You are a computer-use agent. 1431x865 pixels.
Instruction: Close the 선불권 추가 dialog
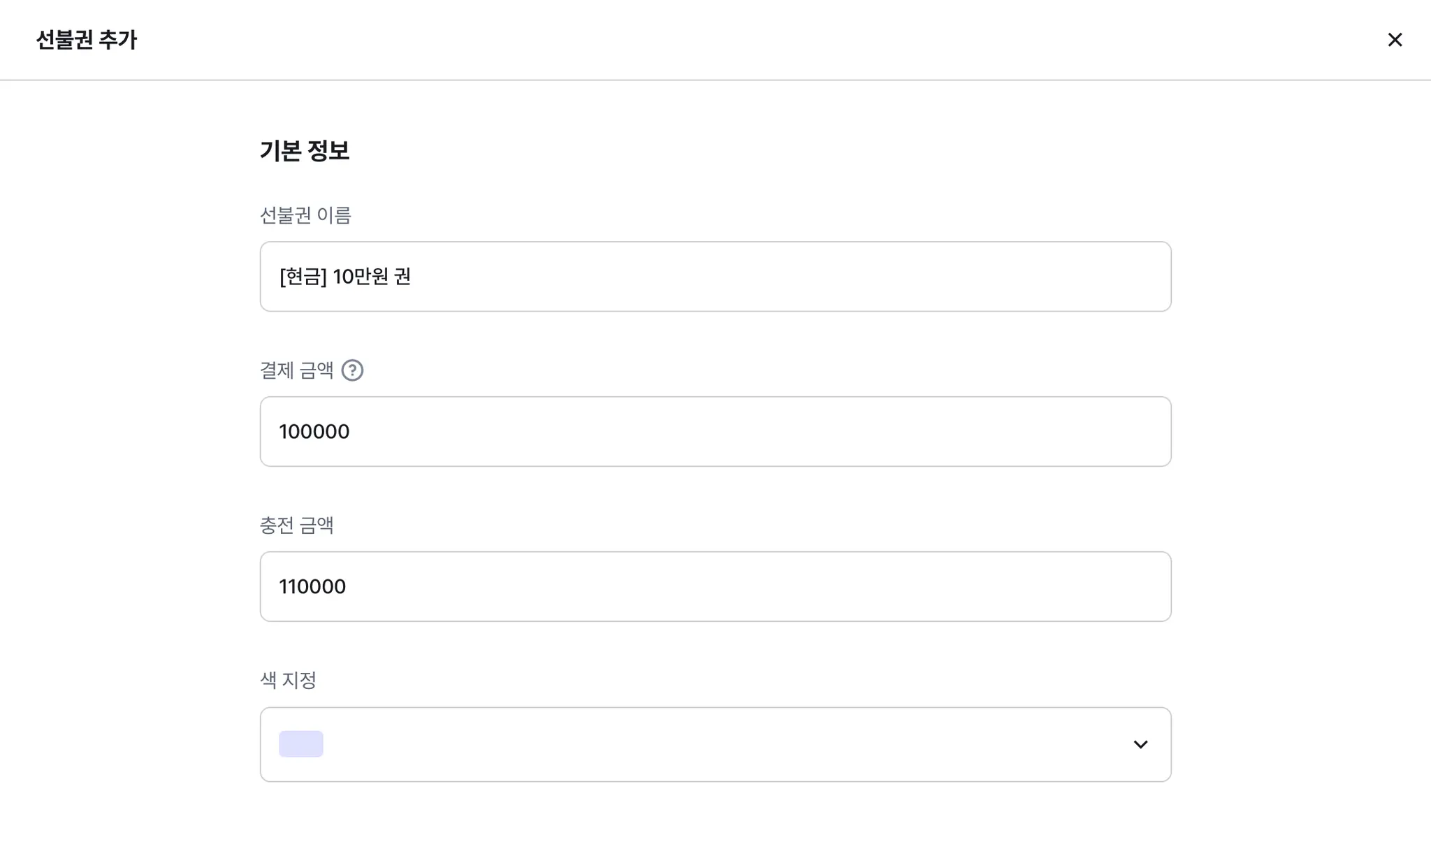point(1394,40)
